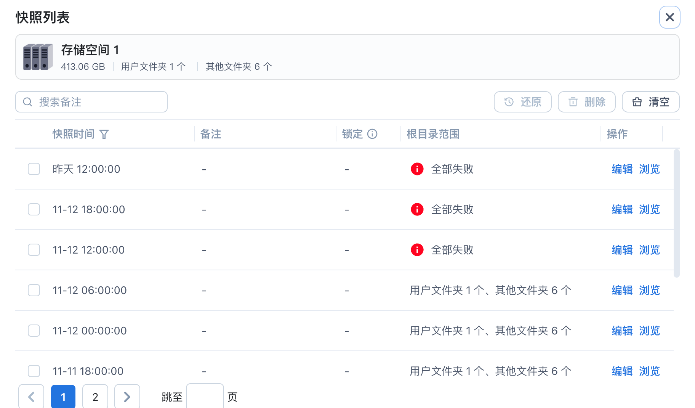Switch to page 2
This screenshot has width=695, height=408.
coord(95,397)
